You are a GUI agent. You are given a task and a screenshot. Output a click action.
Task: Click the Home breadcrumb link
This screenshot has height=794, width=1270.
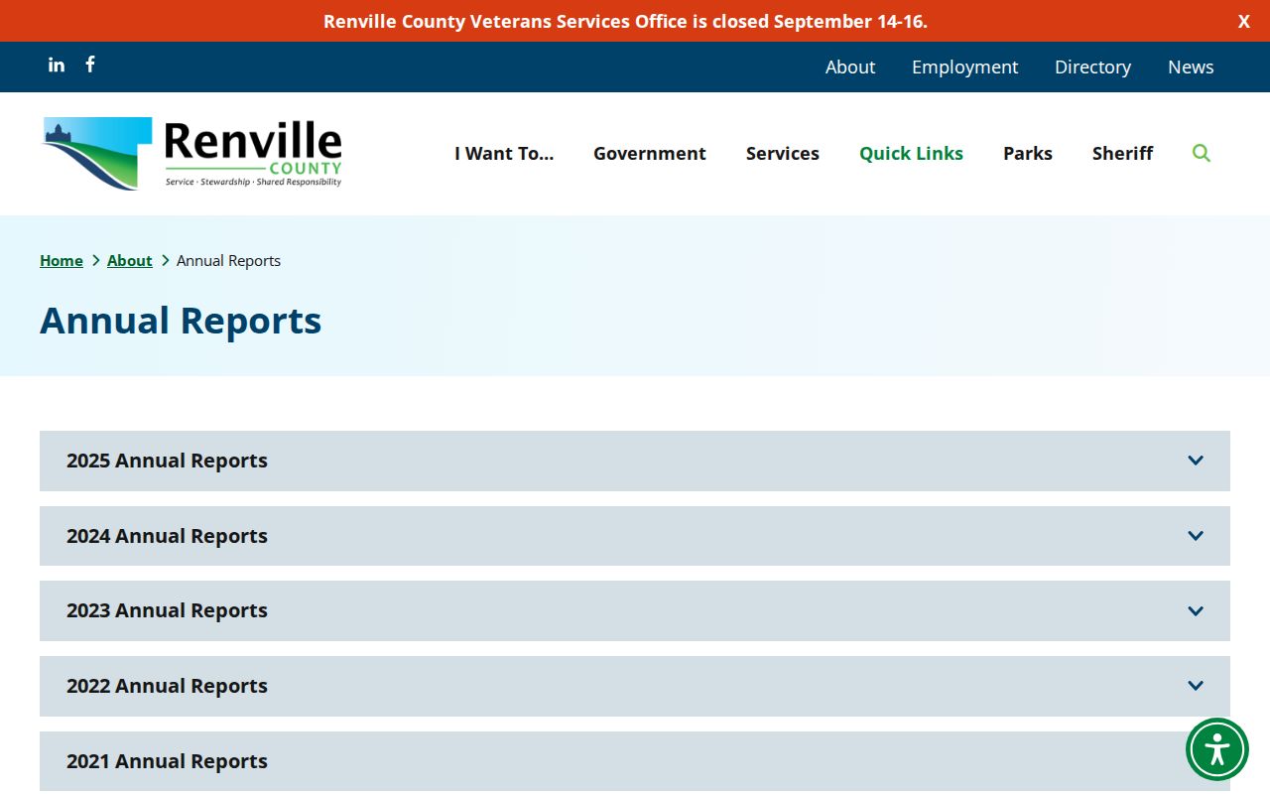62,260
